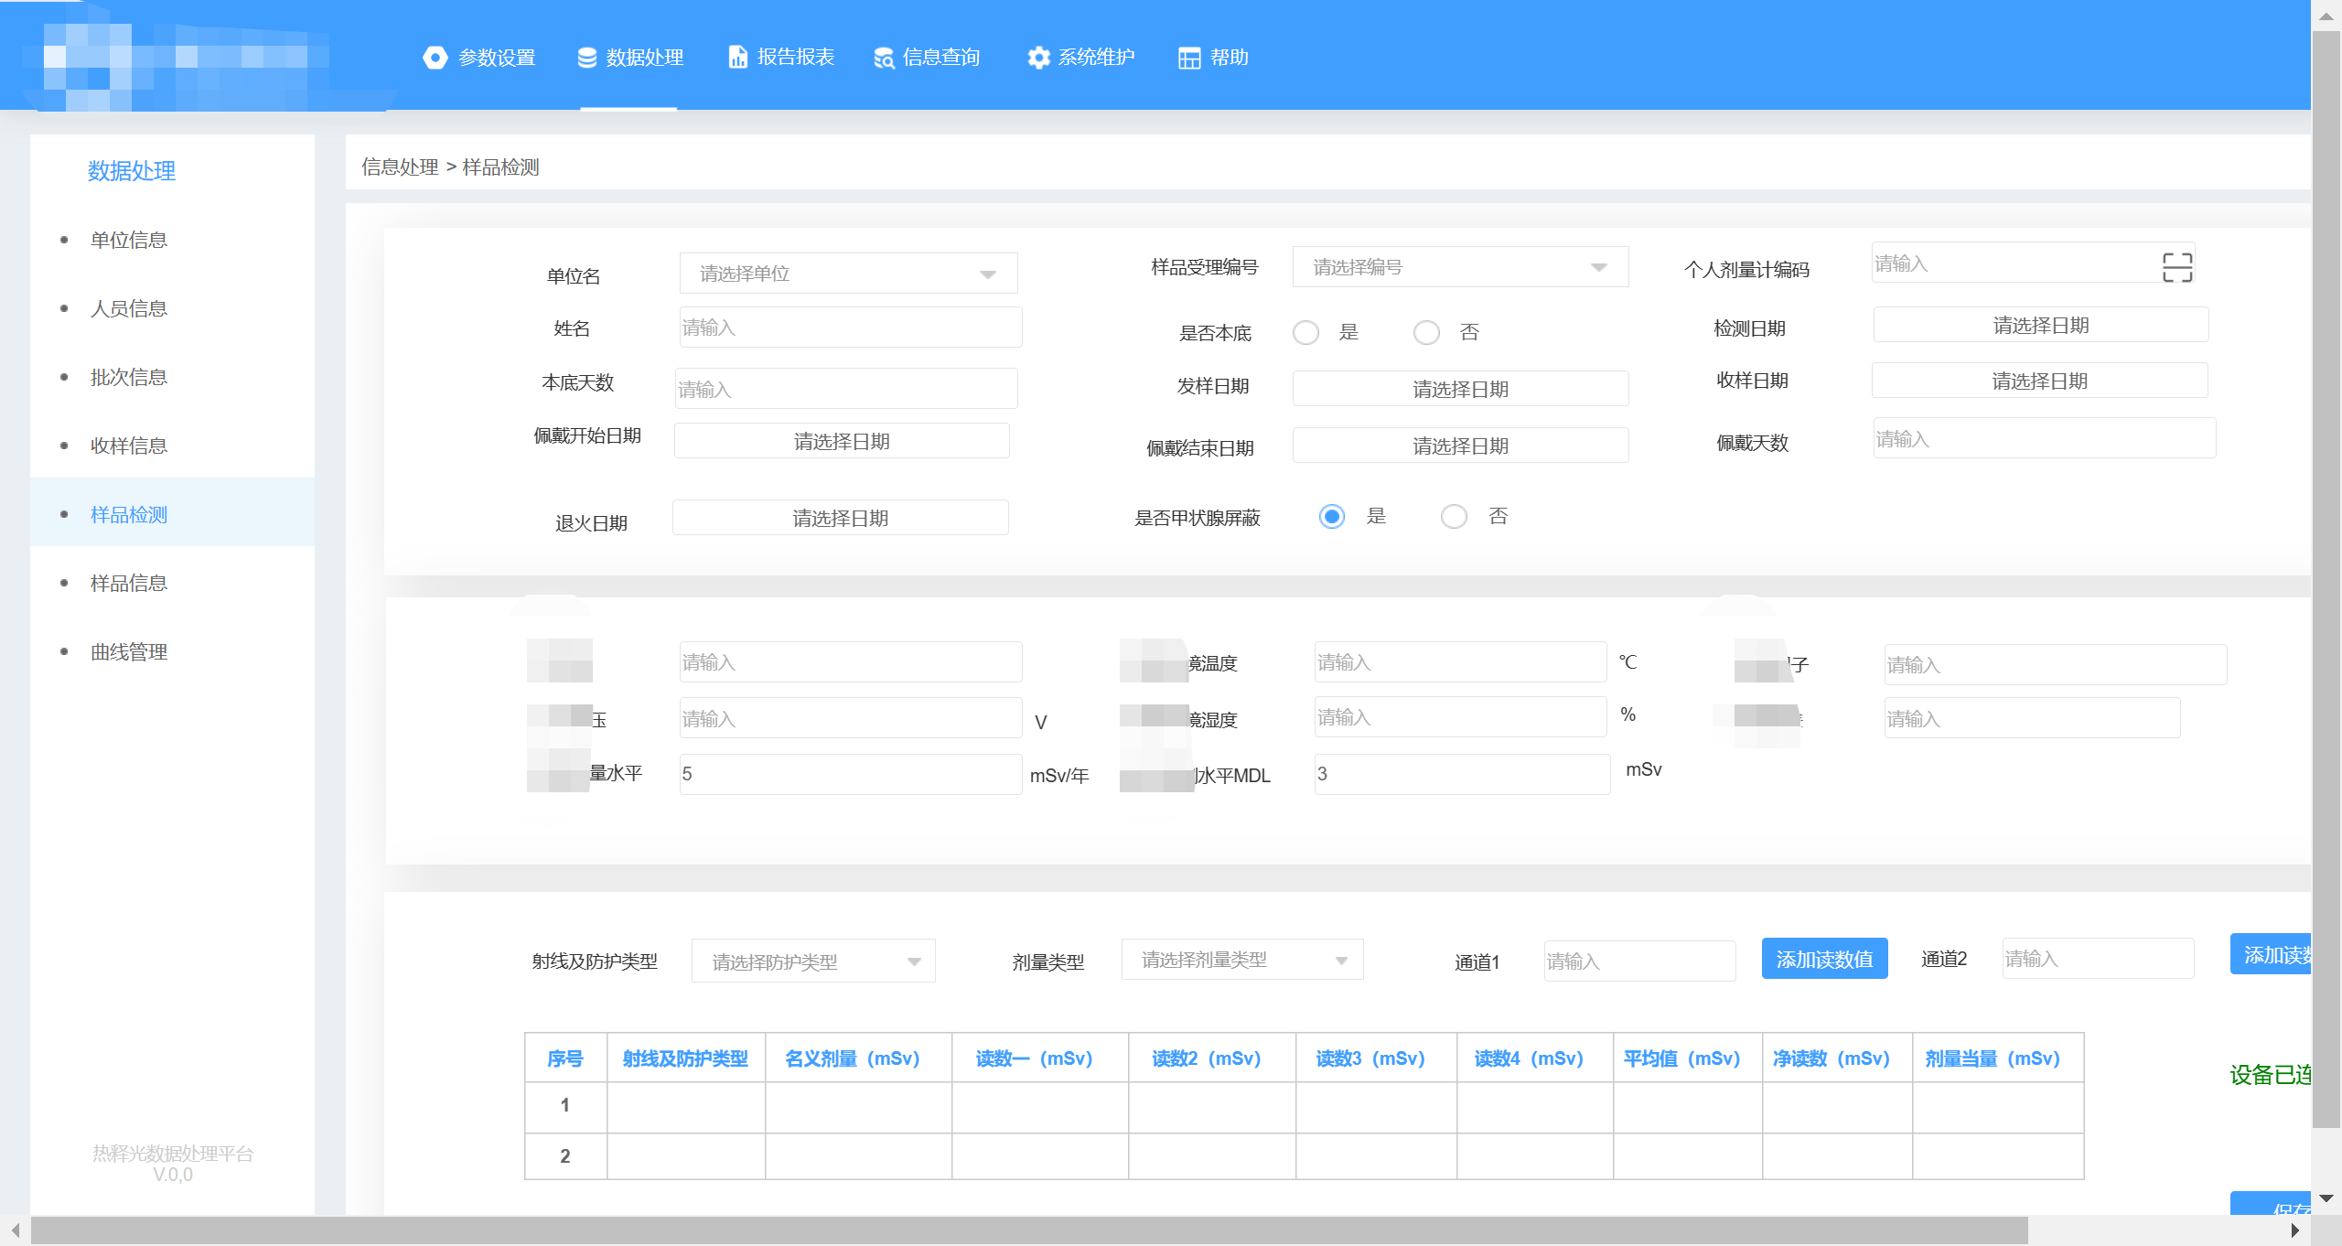Click 信息处理 in the breadcrumb
Viewport: 2342px width, 1246px height.
[400, 167]
